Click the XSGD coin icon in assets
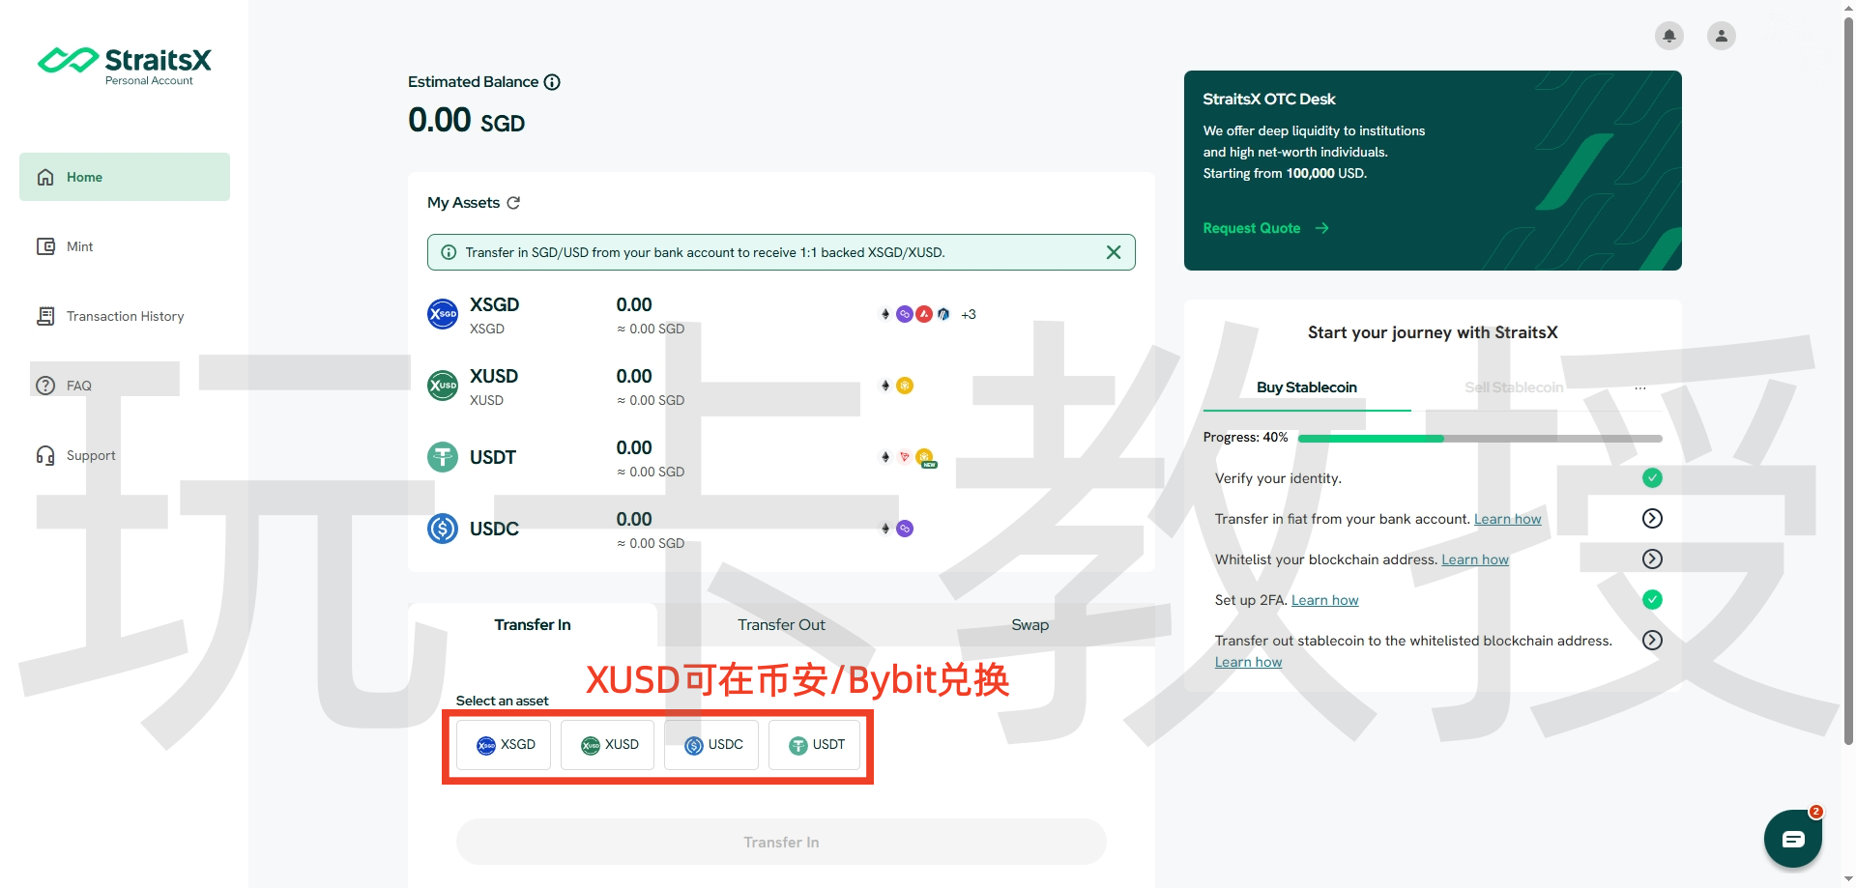Image resolution: width=1856 pixels, height=888 pixels. tap(443, 314)
